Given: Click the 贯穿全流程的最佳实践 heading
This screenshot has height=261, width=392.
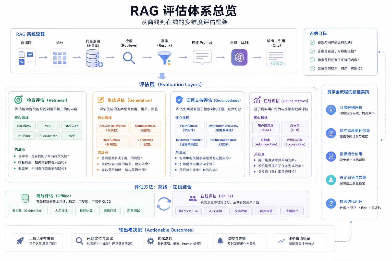Looking at the screenshot, I should (348, 92).
